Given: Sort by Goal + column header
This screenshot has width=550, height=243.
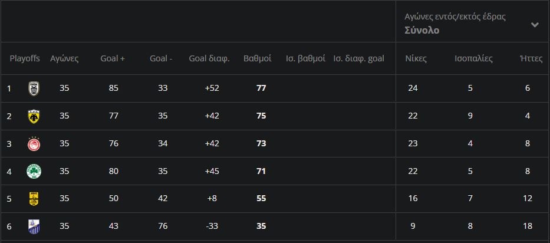Looking at the screenshot, I should pos(113,58).
